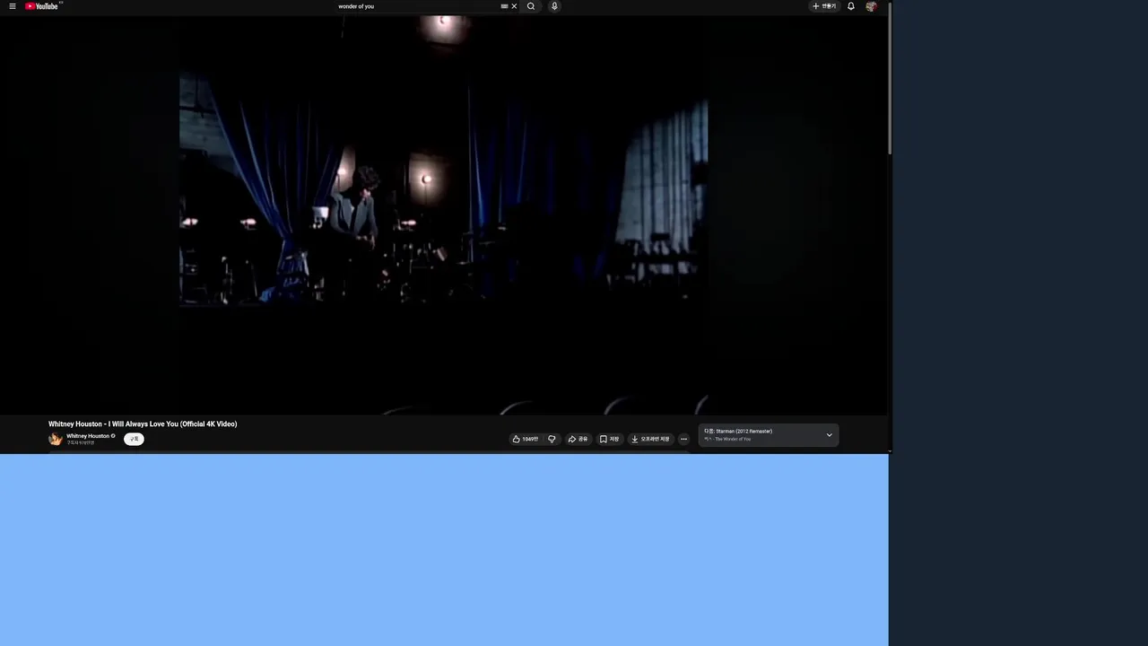
Task: Open the account avatar menu
Action: pos(871,6)
